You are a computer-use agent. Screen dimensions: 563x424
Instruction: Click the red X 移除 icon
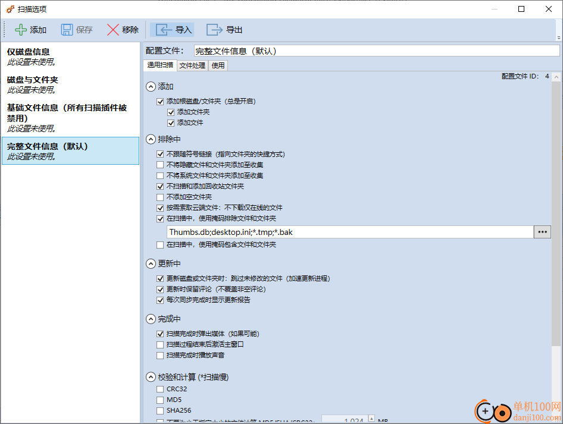[112, 30]
